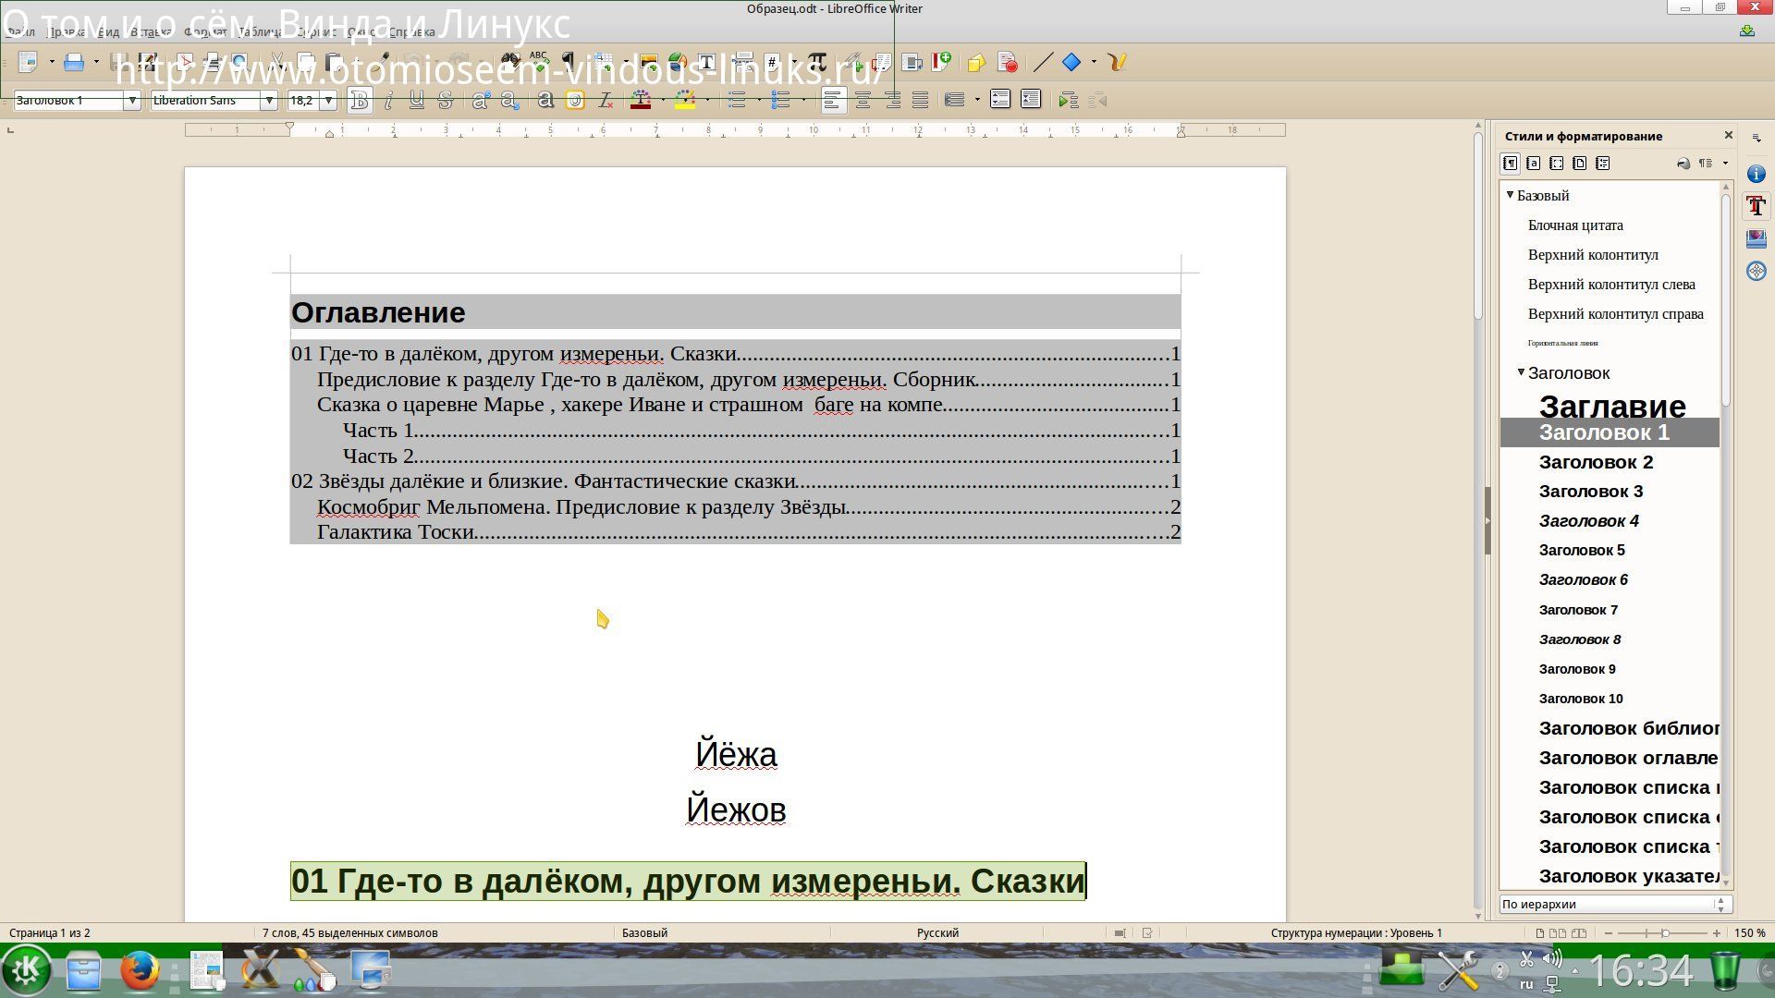The image size is (1775, 998).
Task: Open Find & Replace binoculars icon
Action: pyautogui.click(x=509, y=62)
